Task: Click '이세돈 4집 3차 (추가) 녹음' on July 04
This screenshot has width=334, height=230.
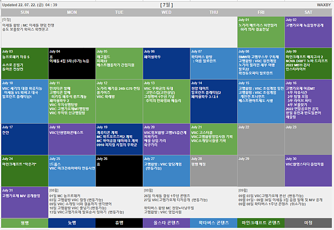Action: tap(69, 61)
